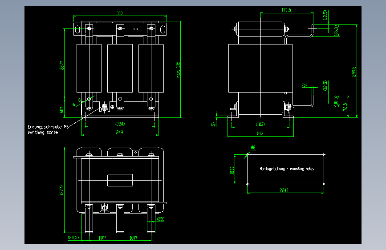Click Montagelochung - mounting holes label

pyautogui.click(x=287, y=169)
